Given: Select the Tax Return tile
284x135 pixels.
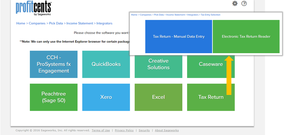Looking at the screenshot, I should (211, 97).
